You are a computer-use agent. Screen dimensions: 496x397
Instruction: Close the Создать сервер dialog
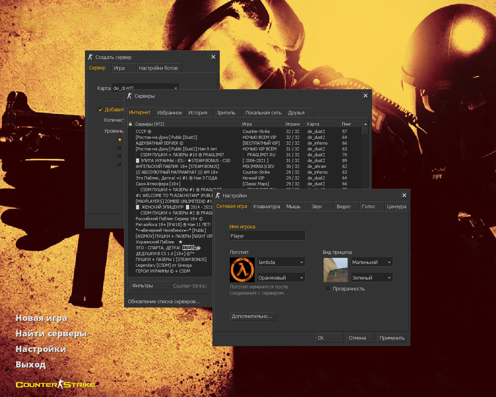[213, 57]
